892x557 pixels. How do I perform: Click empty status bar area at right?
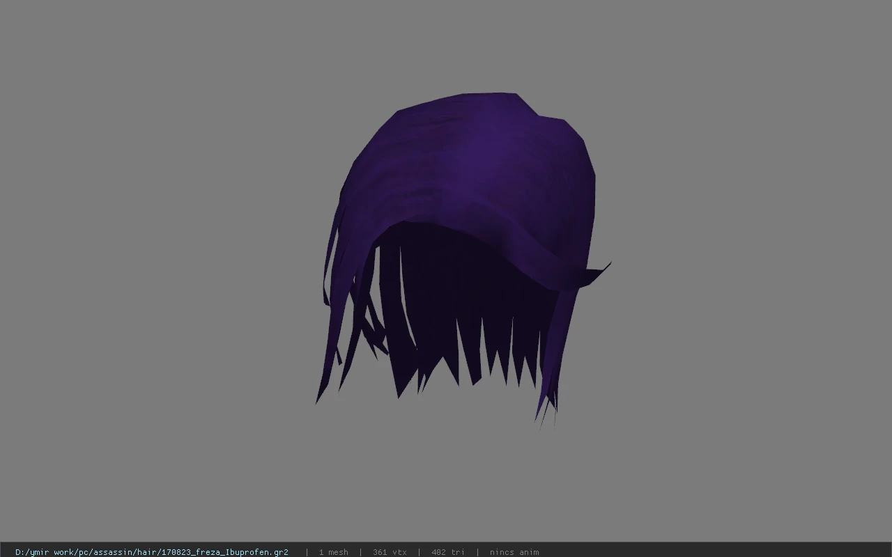tap(718, 552)
